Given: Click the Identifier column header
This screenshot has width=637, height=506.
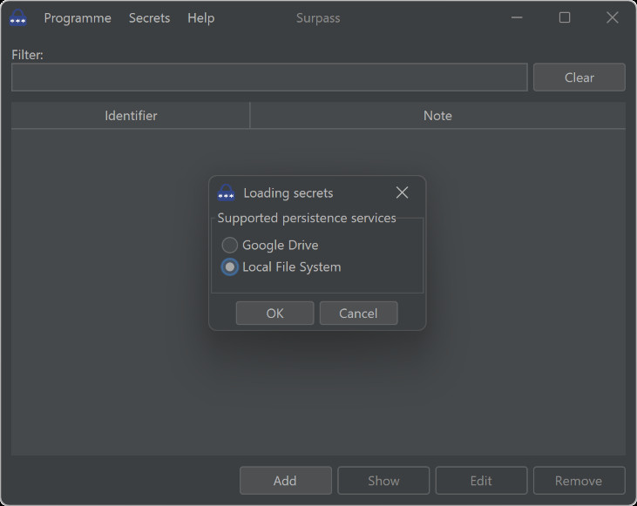Looking at the screenshot, I should 131,116.
